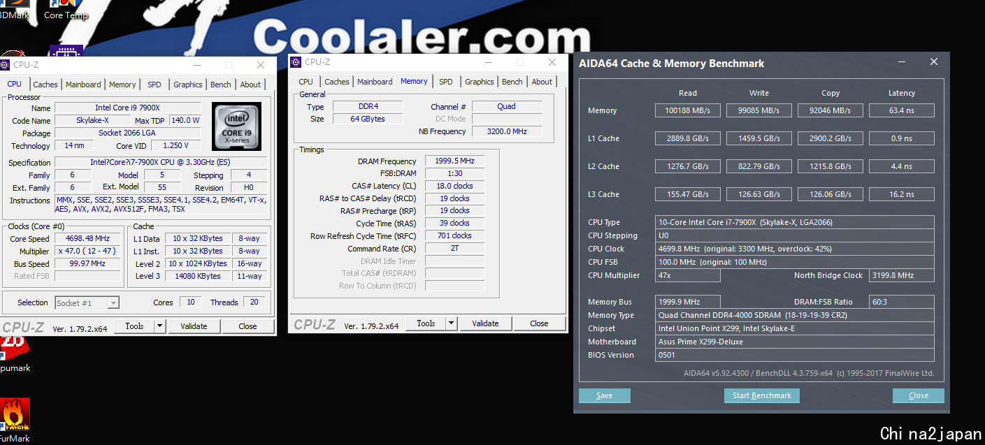Open the Tools dropdown arrow in the CPU-Z processor window

(x=160, y=326)
